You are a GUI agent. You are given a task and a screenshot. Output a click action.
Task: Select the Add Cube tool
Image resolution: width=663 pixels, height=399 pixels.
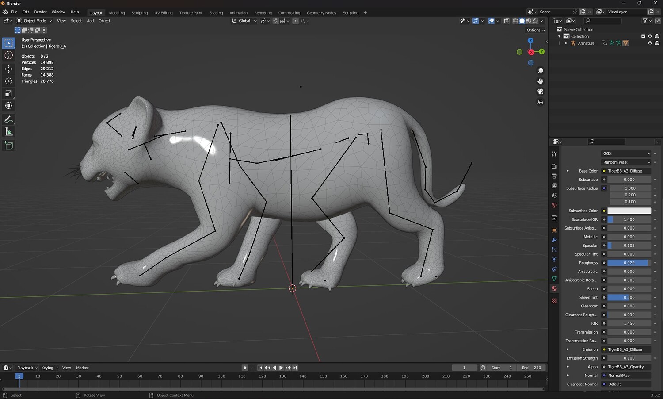[8, 146]
